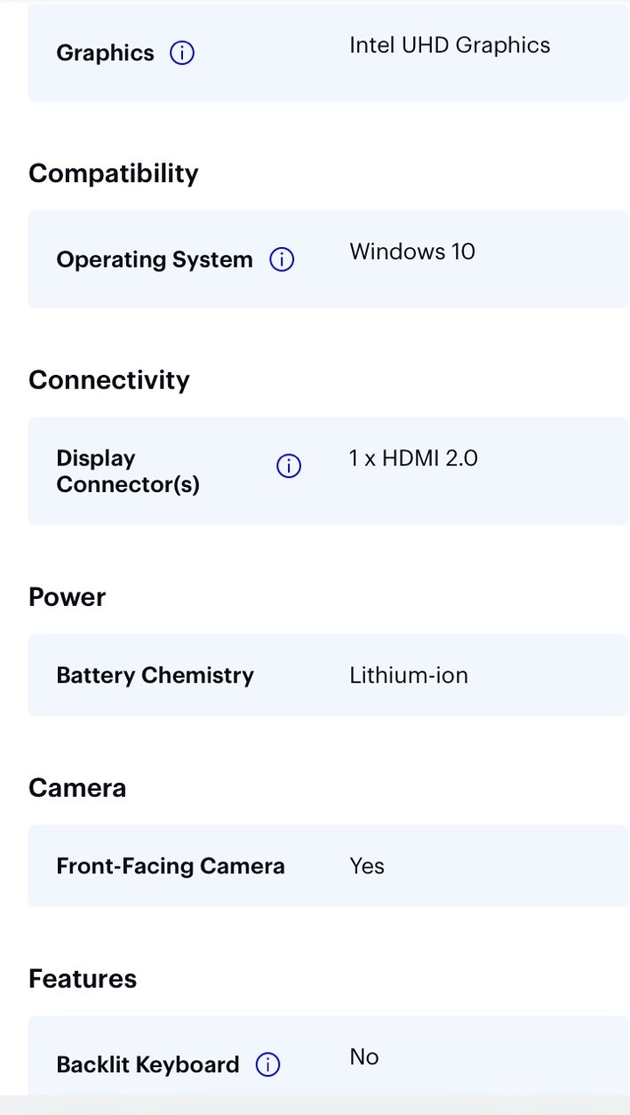Screen dimensions: 630x1115
Task: Select the Camera section heading
Action: click(x=77, y=788)
